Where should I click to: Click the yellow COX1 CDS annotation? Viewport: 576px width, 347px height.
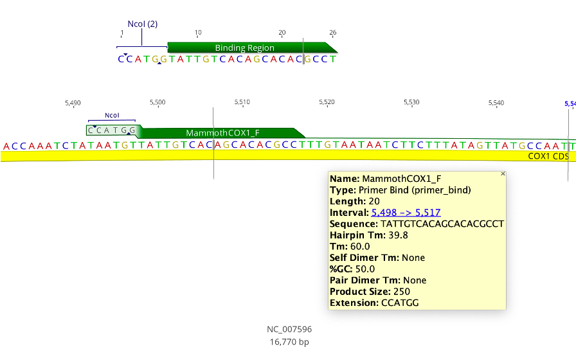288,156
